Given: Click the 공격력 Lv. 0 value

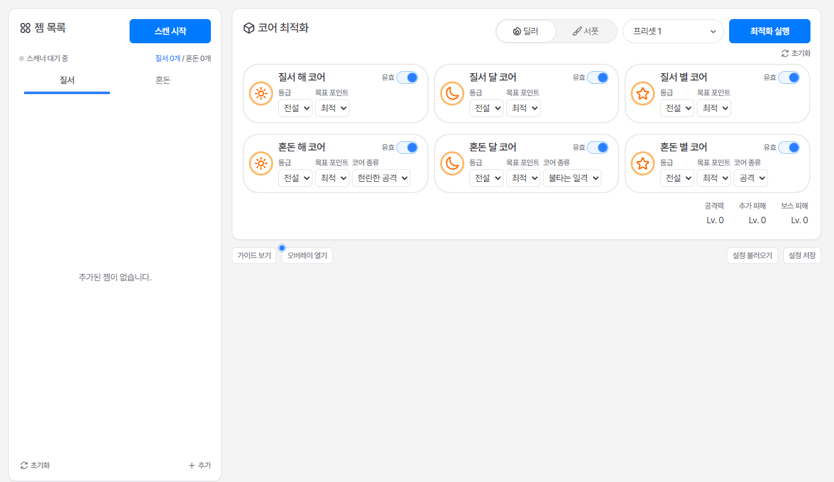Looking at the screenshot, I should pyautogui.click(x=715, y=221).
